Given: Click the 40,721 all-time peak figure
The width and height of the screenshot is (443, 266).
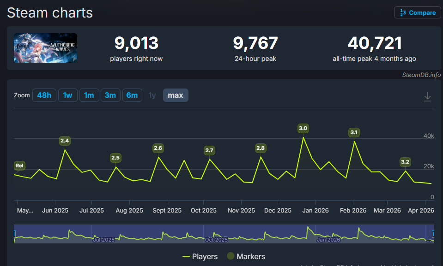Looking at the screenshot, I should 375,43.
